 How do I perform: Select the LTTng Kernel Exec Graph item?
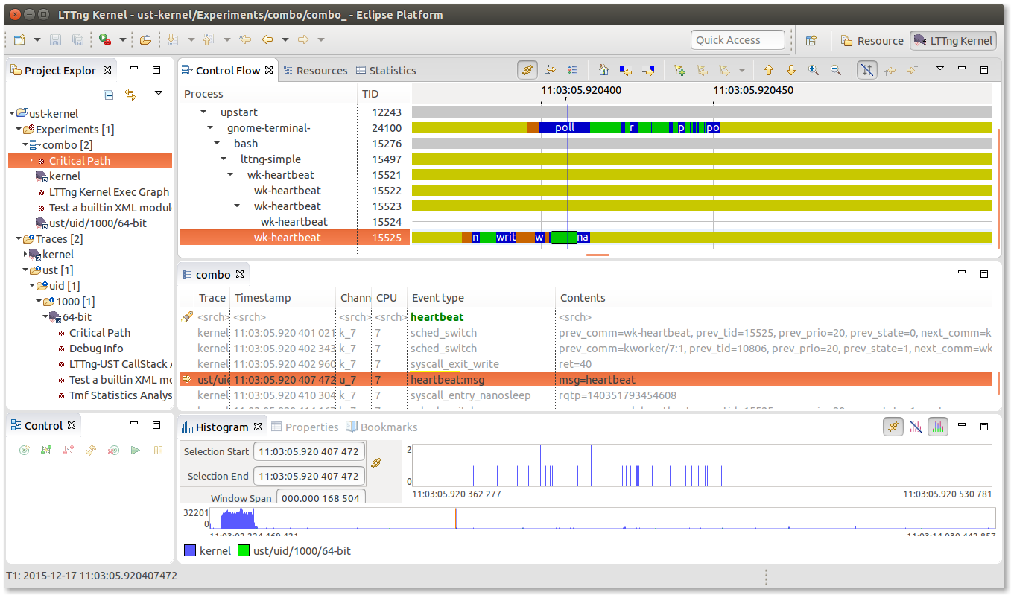[x=110, y=192]
